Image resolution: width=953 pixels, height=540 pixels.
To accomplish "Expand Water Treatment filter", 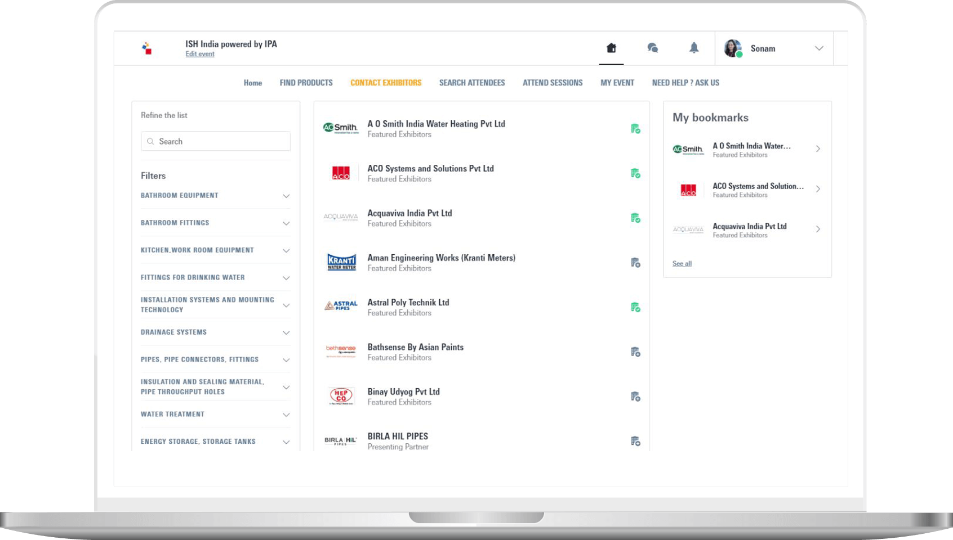I will click(286, 415).
